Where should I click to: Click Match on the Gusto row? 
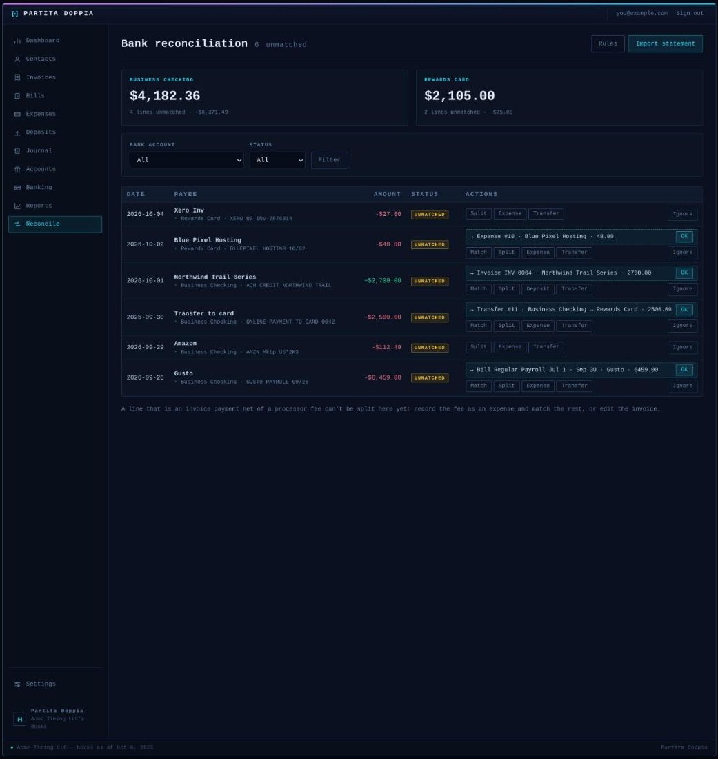tap(479, 386)
